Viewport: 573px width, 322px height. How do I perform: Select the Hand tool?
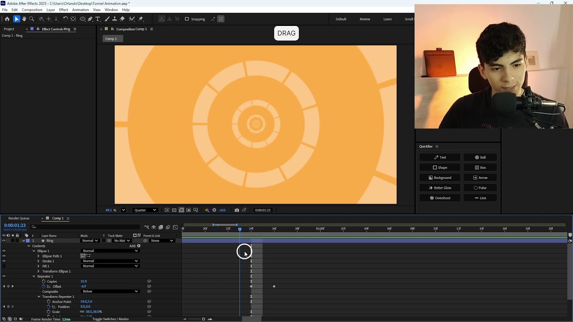[24, 19]
